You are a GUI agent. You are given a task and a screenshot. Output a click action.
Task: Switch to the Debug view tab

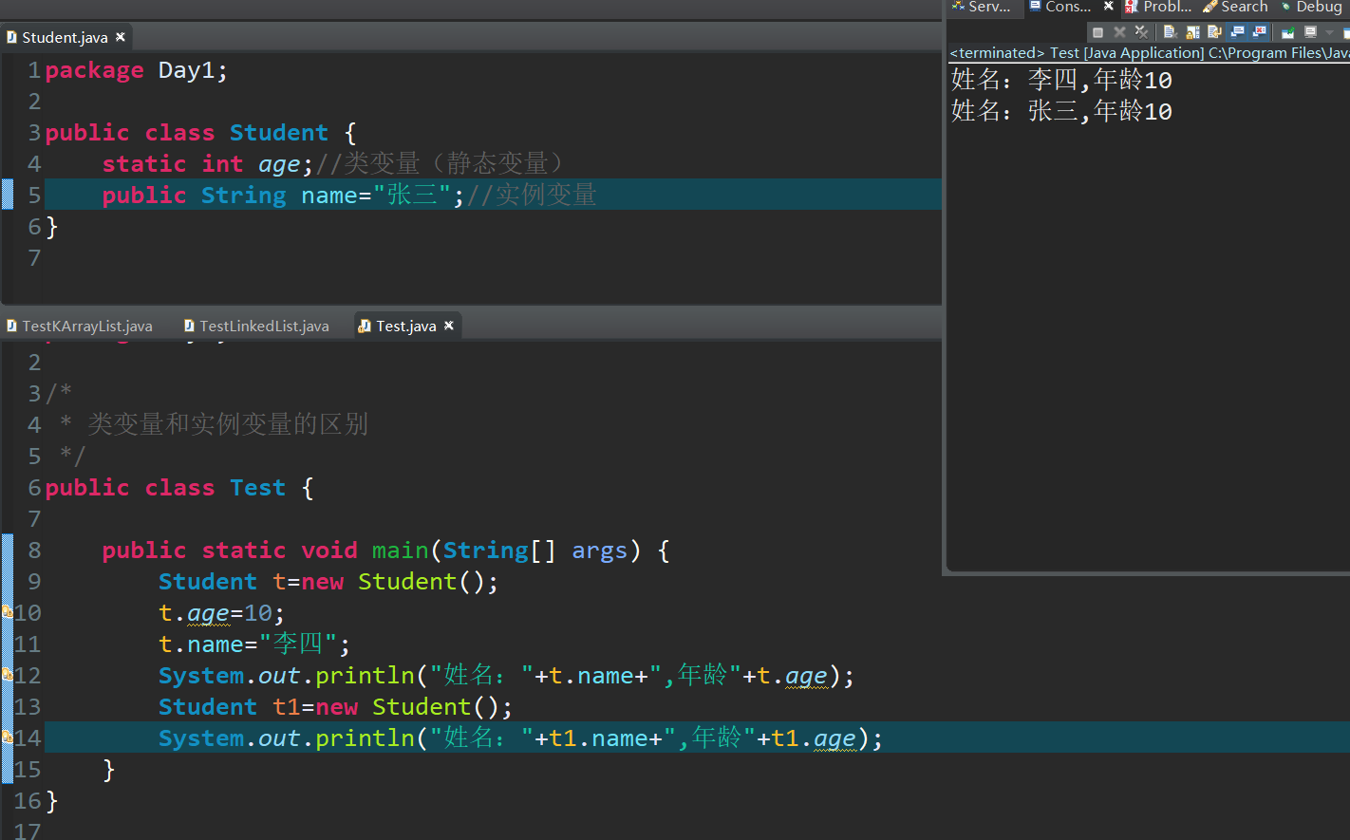pyautogui.click(x=1311, y=7)
